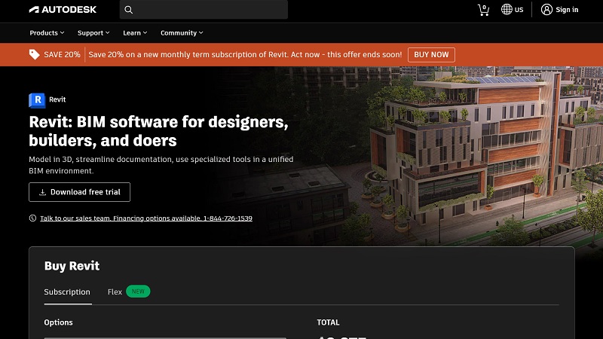
Task: Click the globe region icon
Action: (x=507, y=10)
